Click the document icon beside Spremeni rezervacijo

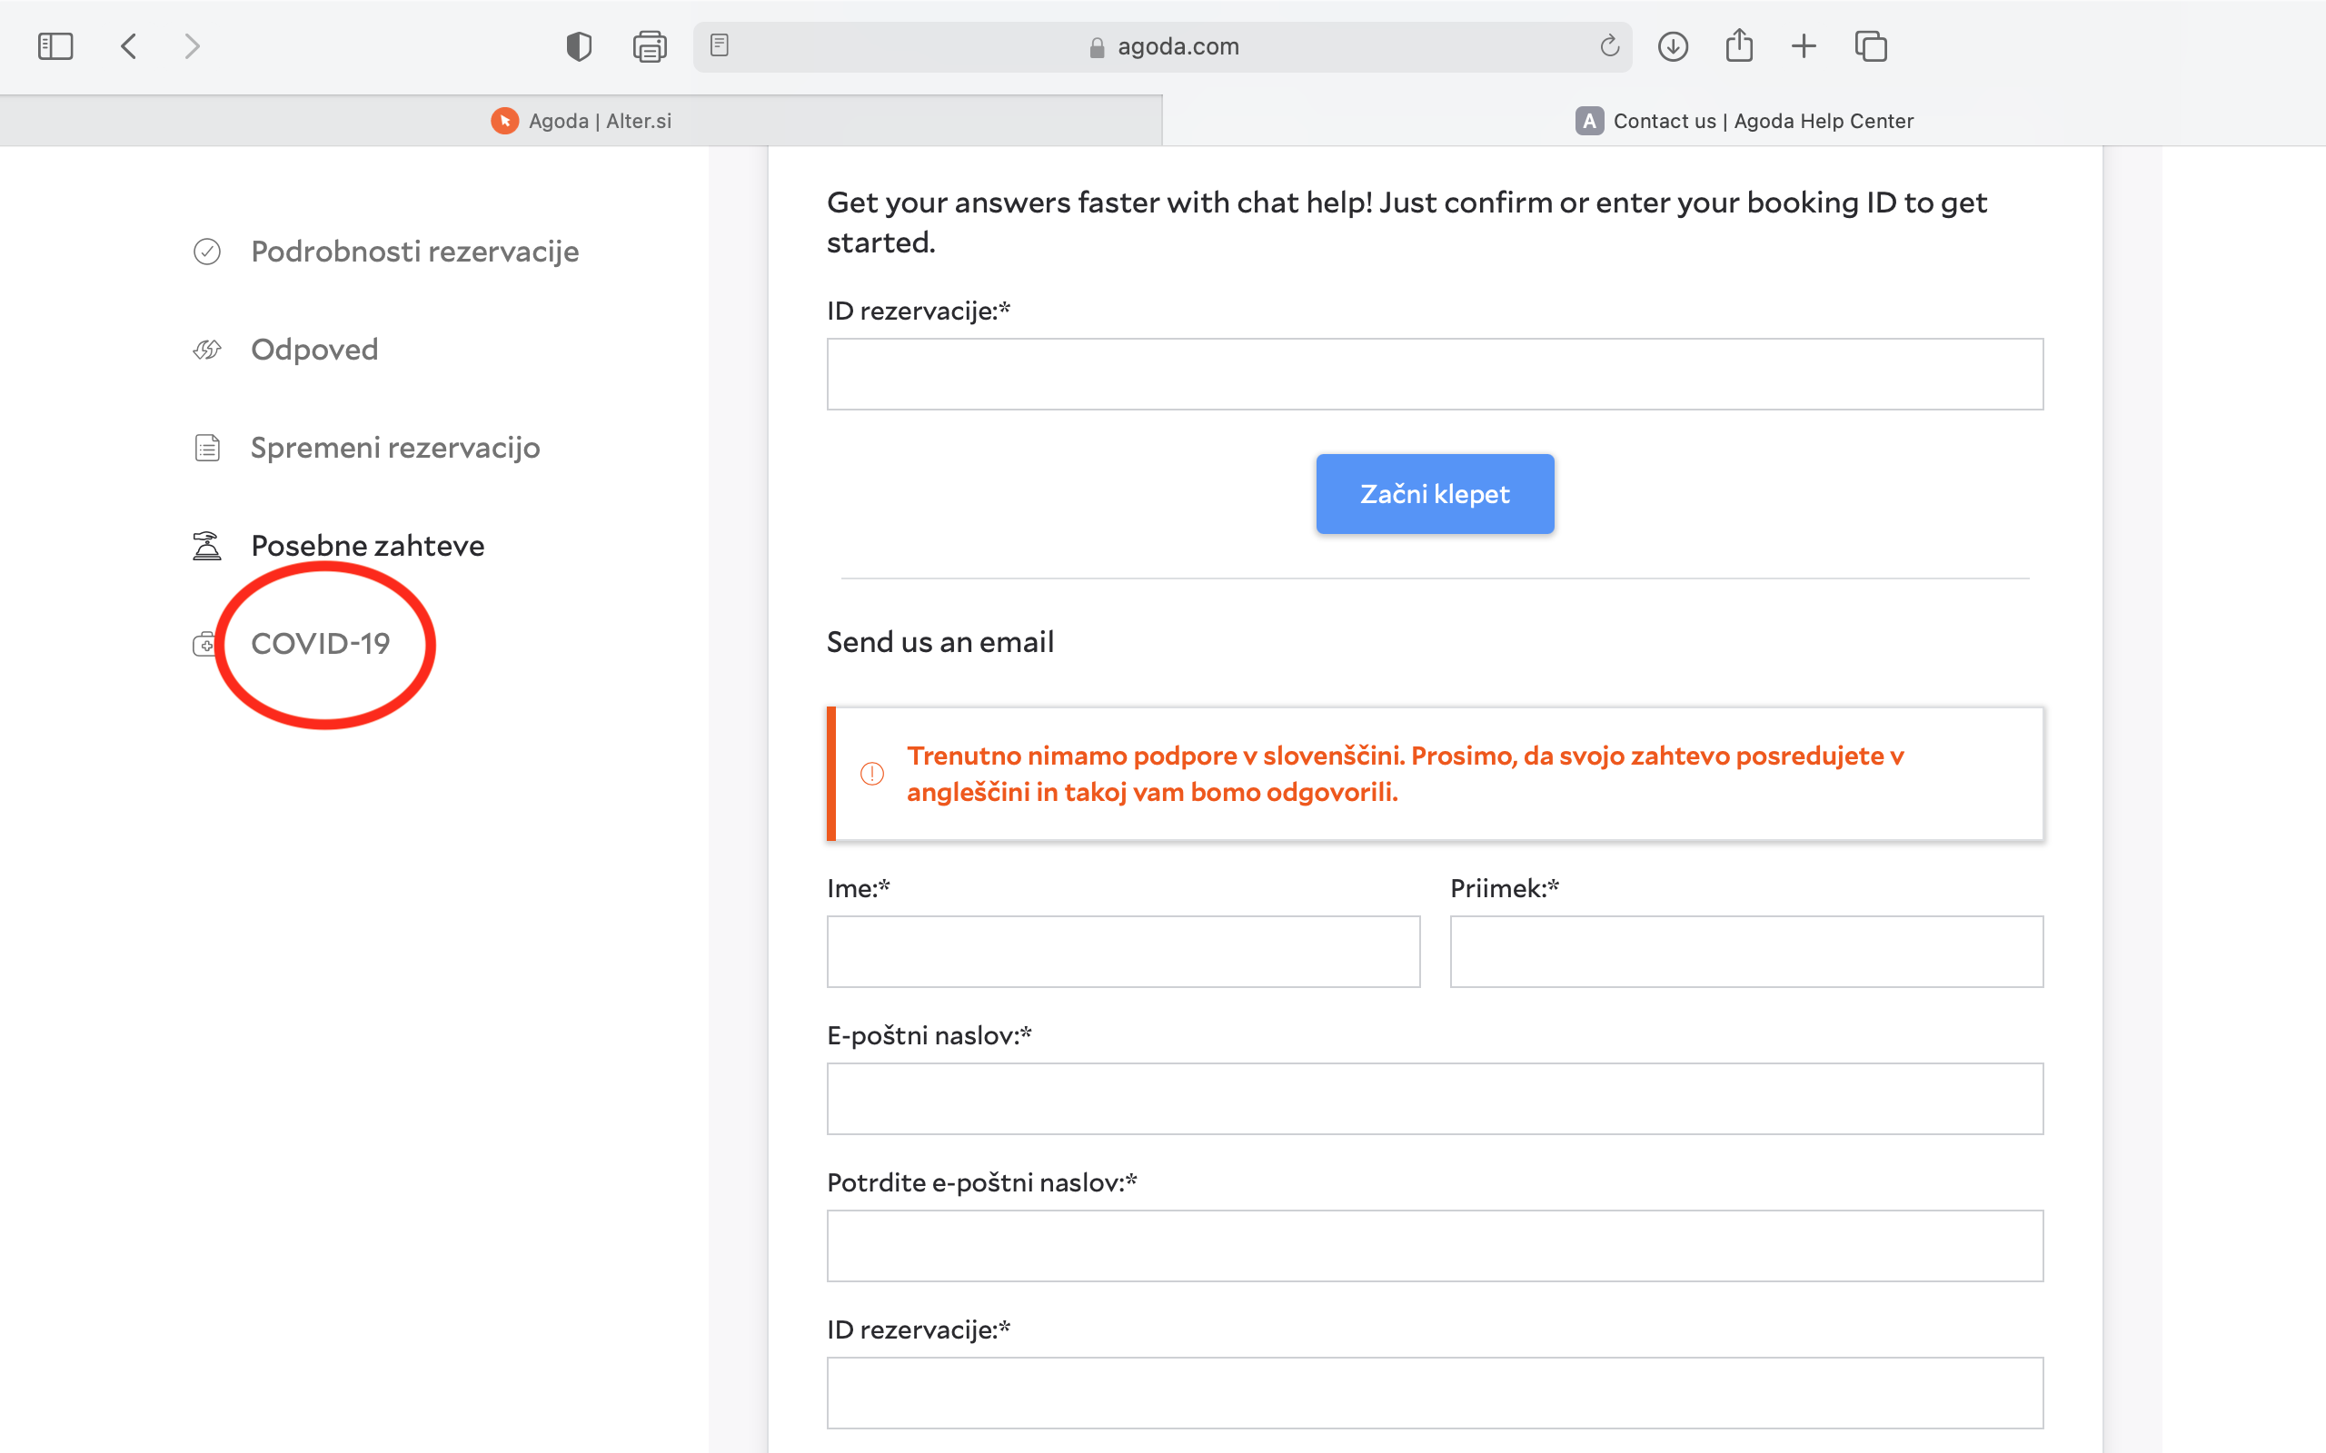point(206,448)
